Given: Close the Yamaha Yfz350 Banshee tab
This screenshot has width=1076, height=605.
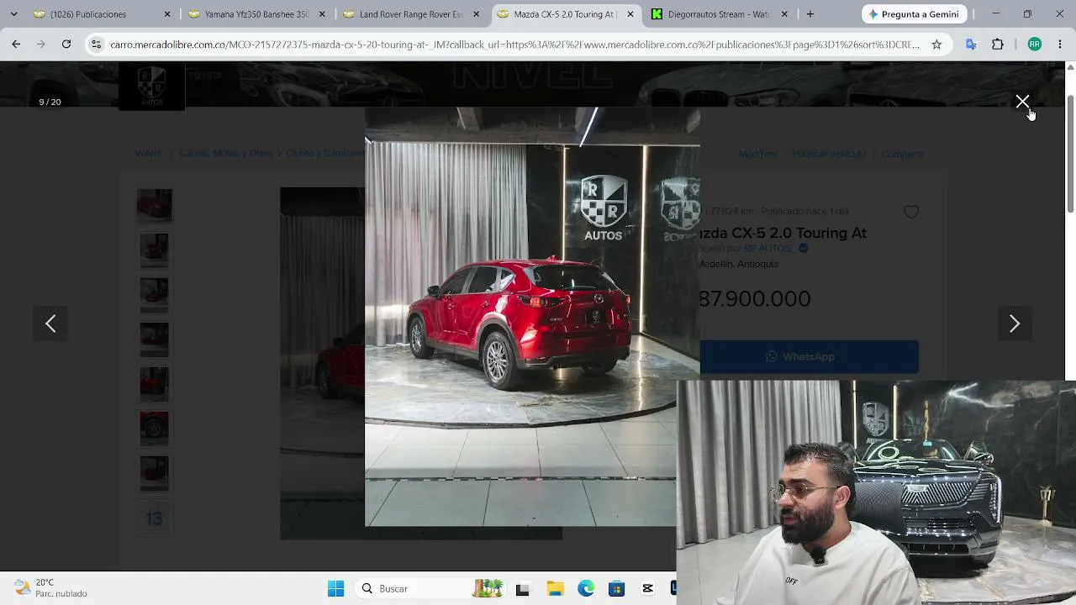Looking at the screenshot, I should coord(322,14).
